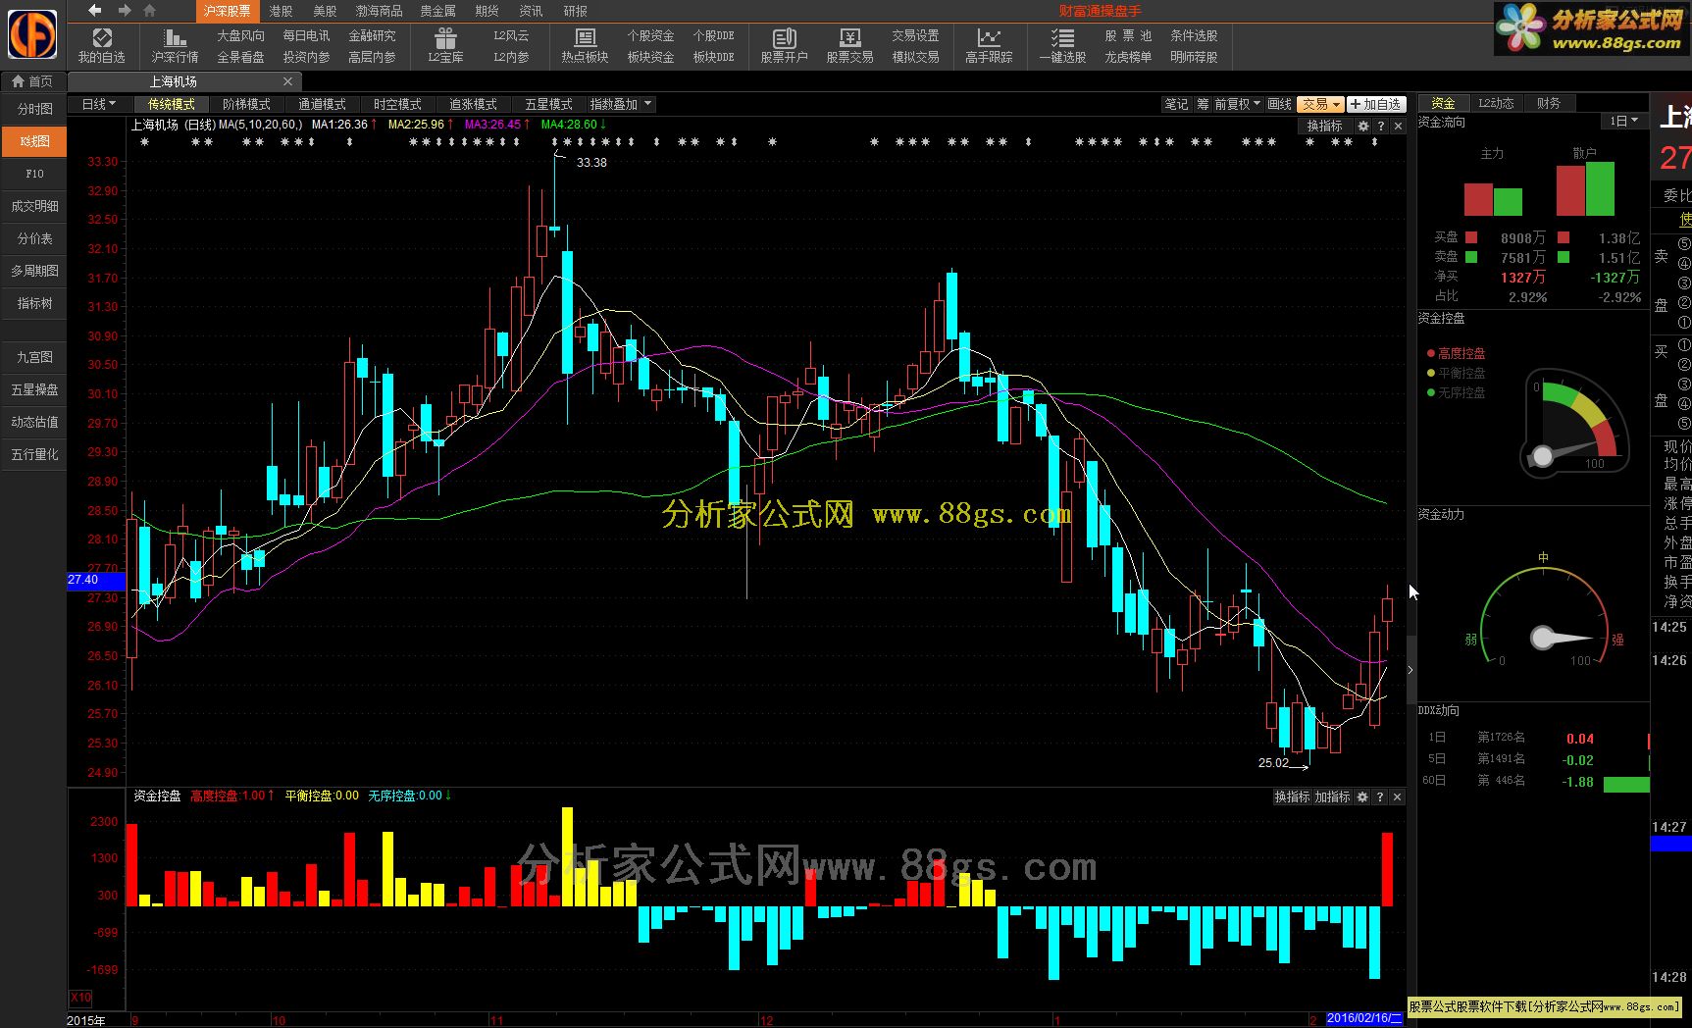Select 高度控盘 legend option

point(1457,353)
